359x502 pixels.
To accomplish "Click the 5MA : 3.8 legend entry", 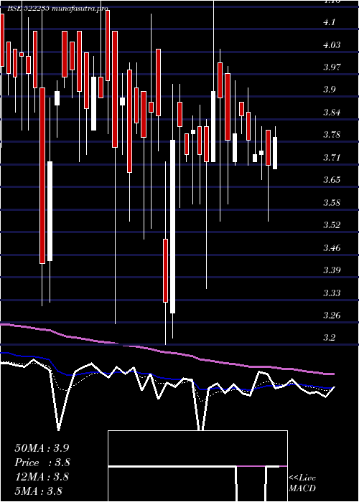I will 38,491.
